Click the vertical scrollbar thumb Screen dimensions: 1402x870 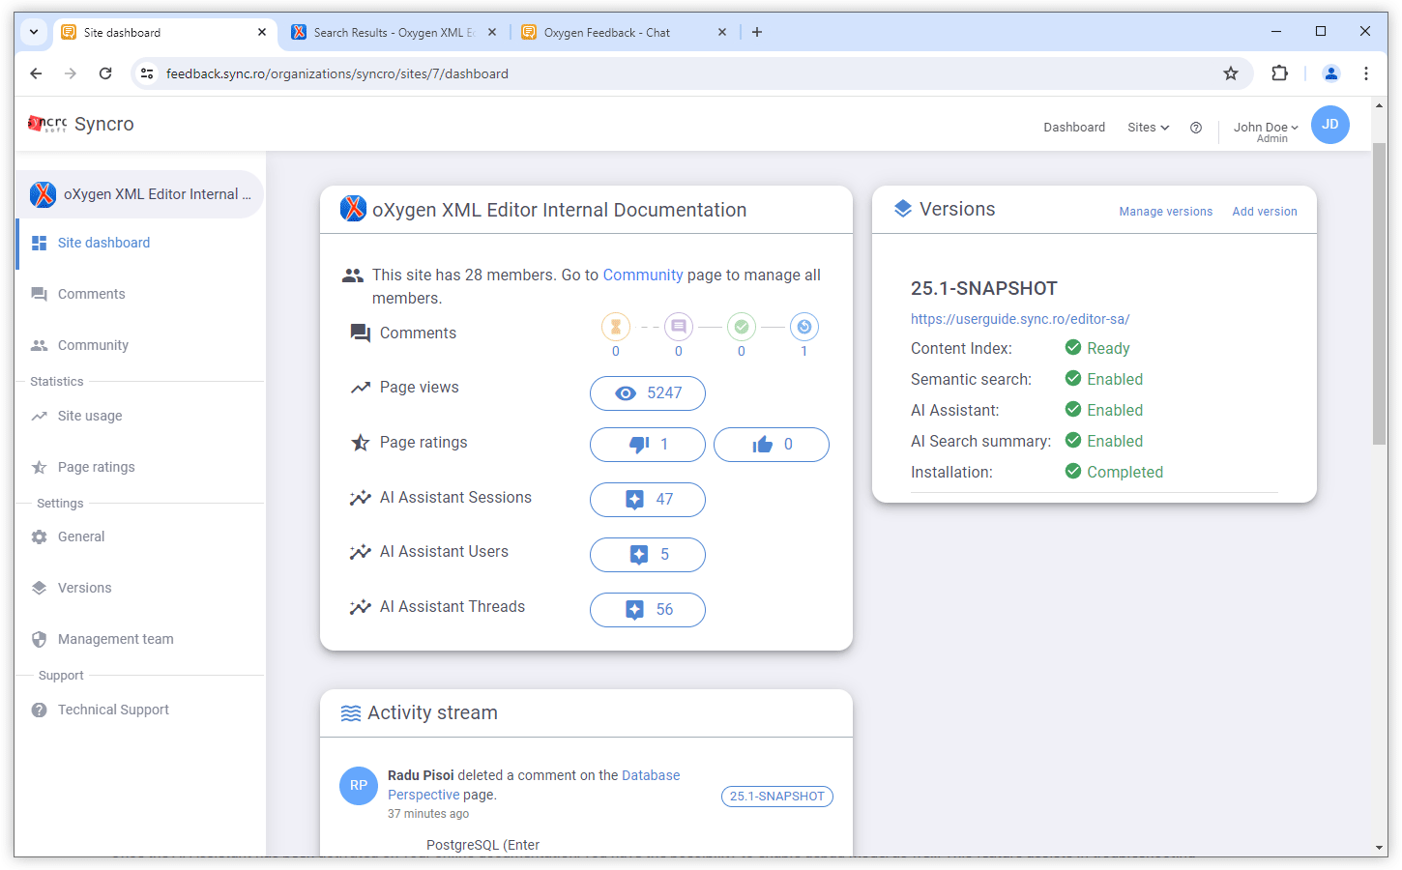tap(1380, 294)
